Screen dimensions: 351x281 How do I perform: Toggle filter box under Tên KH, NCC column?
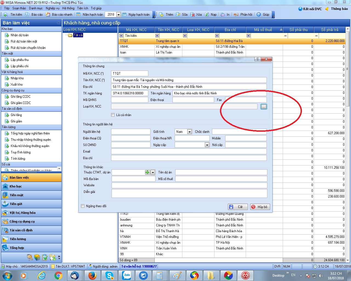pos(157,36)
